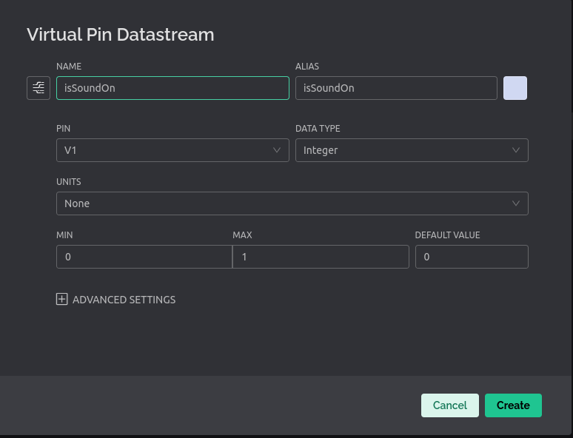573x438 pixels.
Task: Click the chevron arrow in Units selector
Action: (x=516, y=203)
